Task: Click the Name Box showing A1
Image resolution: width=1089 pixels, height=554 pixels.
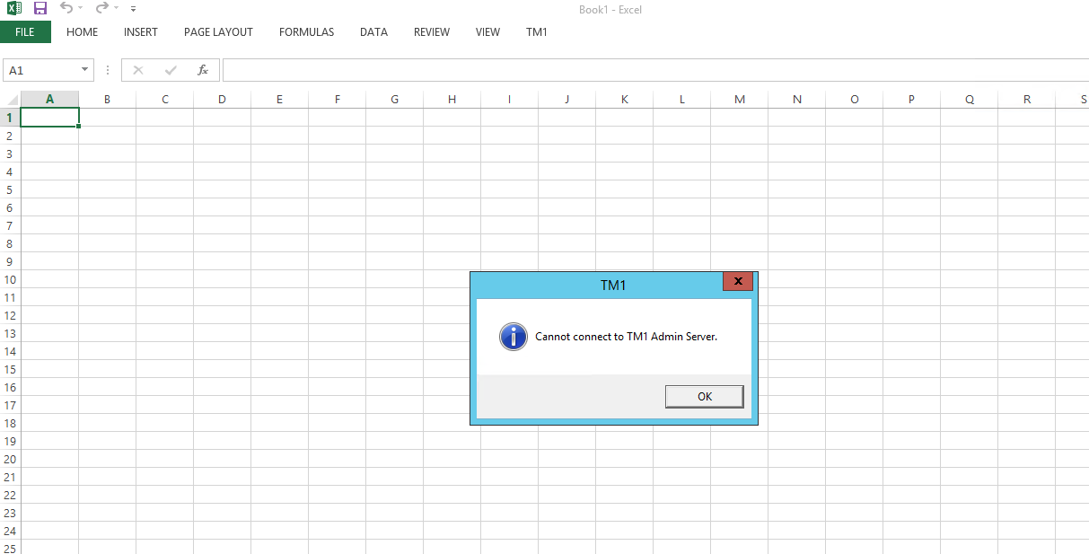Action: [41, 70]
